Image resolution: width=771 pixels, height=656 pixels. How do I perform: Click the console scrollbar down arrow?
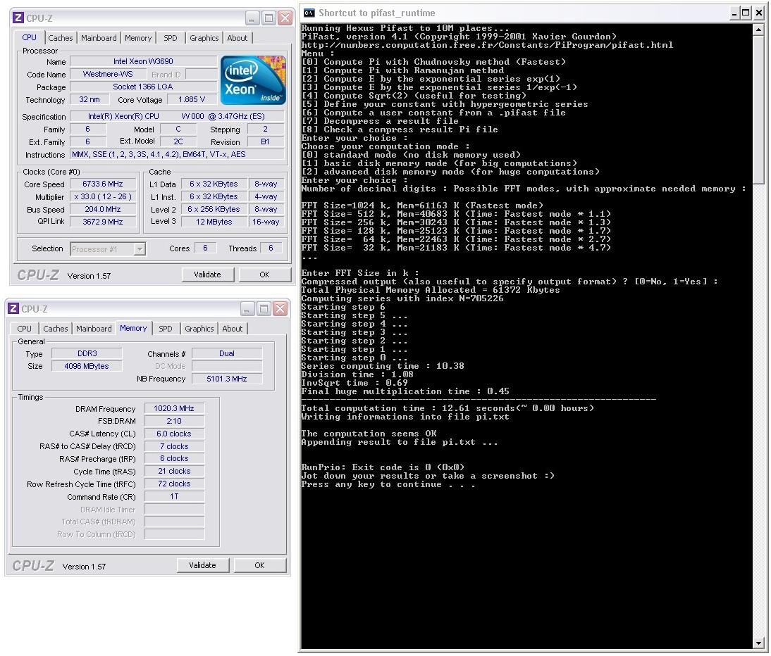tap(758, 643)
